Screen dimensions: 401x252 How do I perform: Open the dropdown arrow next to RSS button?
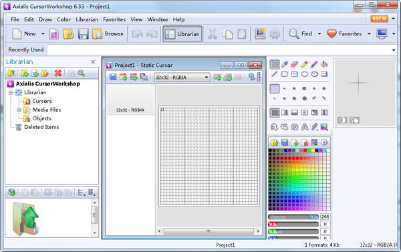394,19
